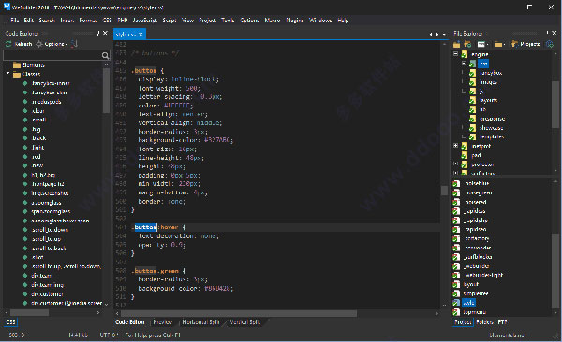Click the second folder icon in File Explorer toolbar
The image size is (562, 342).
point(467,44)
